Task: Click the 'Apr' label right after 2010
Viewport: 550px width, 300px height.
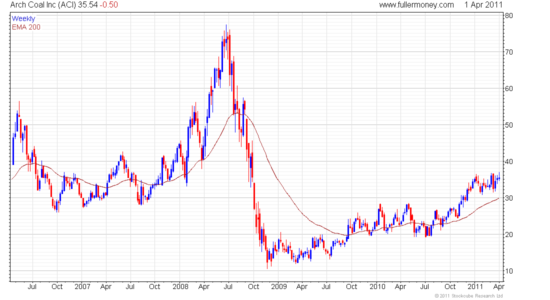Action: [x=400, y=287]
